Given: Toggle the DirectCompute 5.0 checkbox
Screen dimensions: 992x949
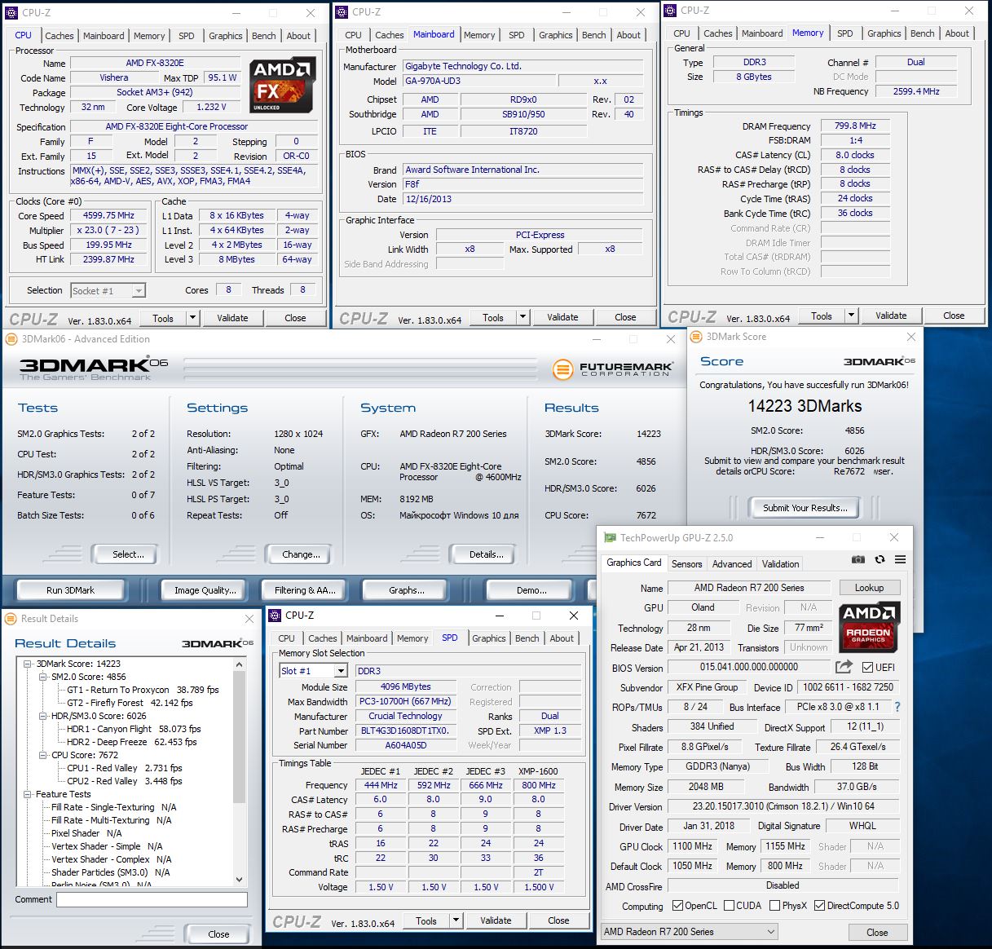Looking at the screenshot, I should click(x=820, y=906).
